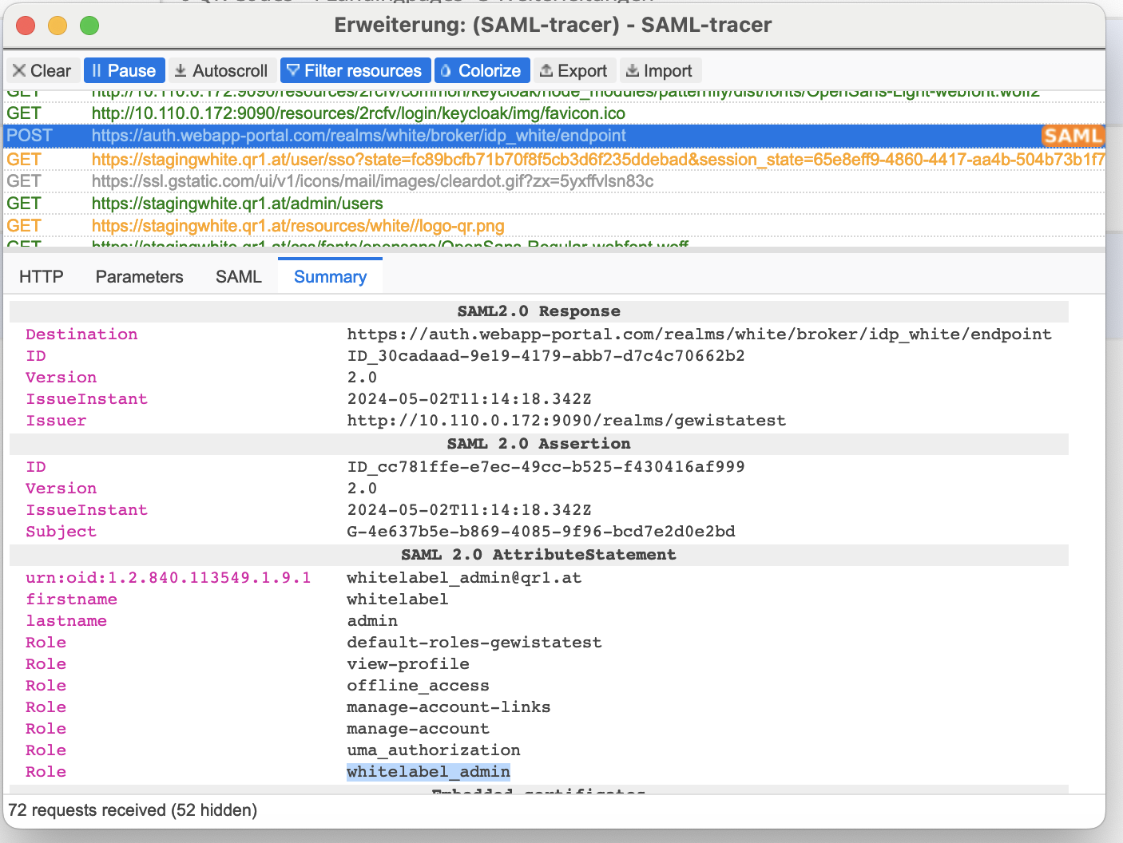1123x843 pixels.
Task: Switch to the Parameters tab
Action: point(139,276)
